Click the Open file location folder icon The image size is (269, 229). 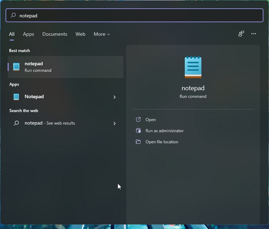click(x=138, y=142)
